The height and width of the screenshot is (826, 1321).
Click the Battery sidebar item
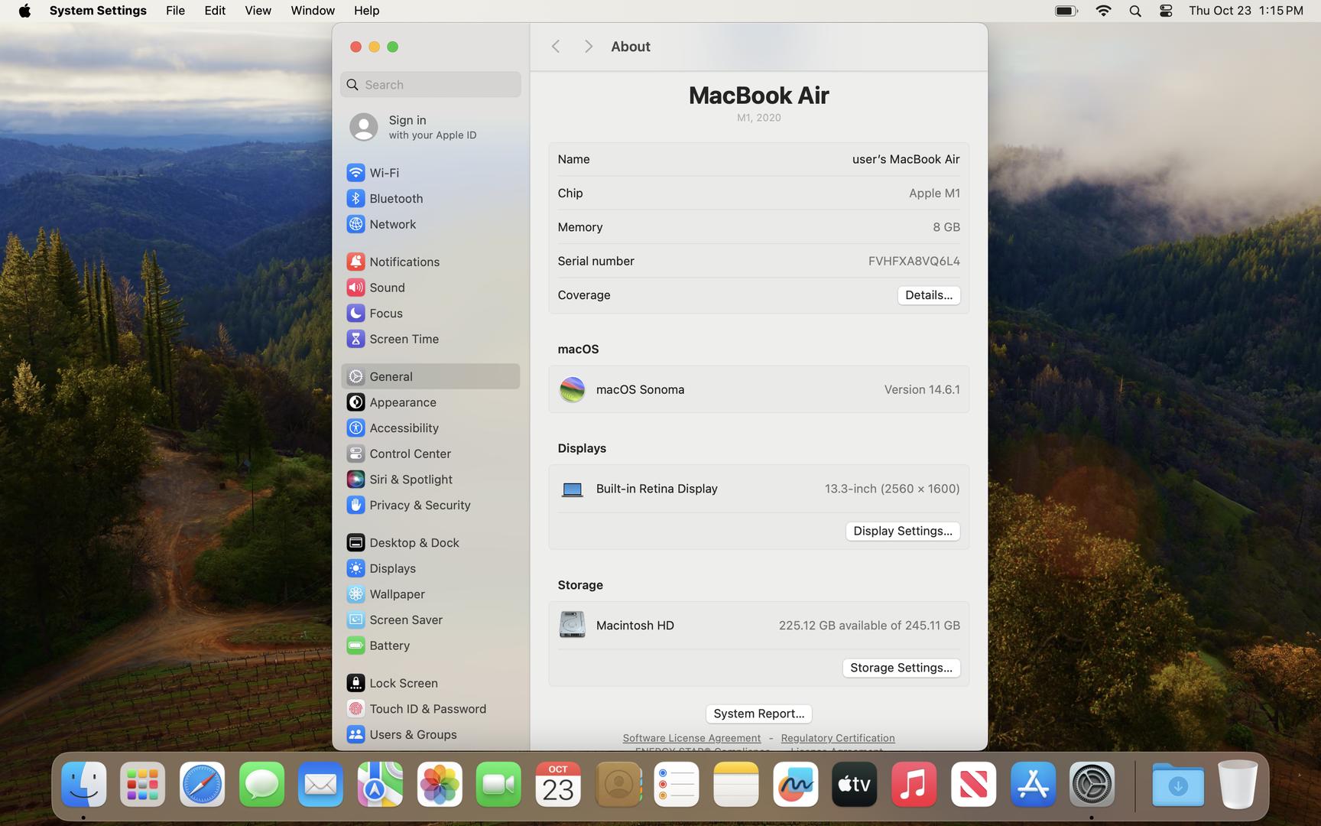[389, 646]
